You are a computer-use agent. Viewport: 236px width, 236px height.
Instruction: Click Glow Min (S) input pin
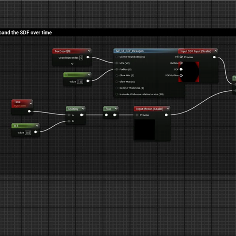(x=117, y=75)
